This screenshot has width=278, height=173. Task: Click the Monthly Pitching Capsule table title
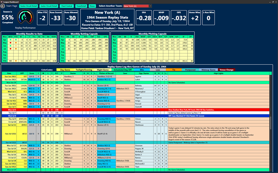point(153,34)
